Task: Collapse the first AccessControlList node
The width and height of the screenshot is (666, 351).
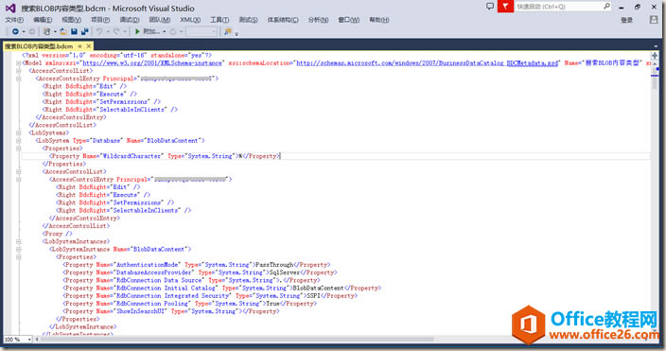Action: pyautogui.click(x=19, y=71)
